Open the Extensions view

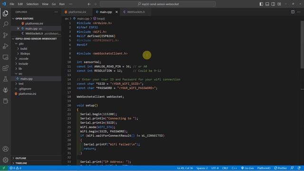pyautogui.click(x=5, y=68)
